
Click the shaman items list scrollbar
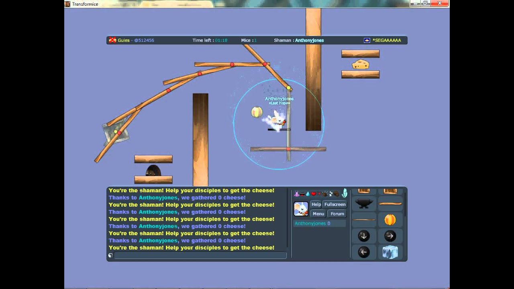pos(405,205)
